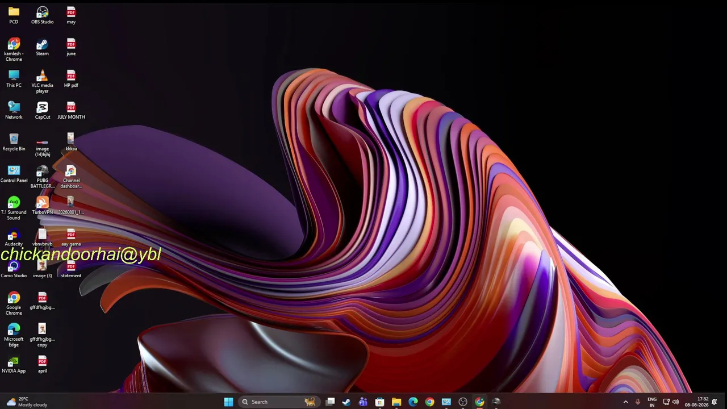Open Steam from the taskbar
The image size is (727, 409).
(346, 402)
